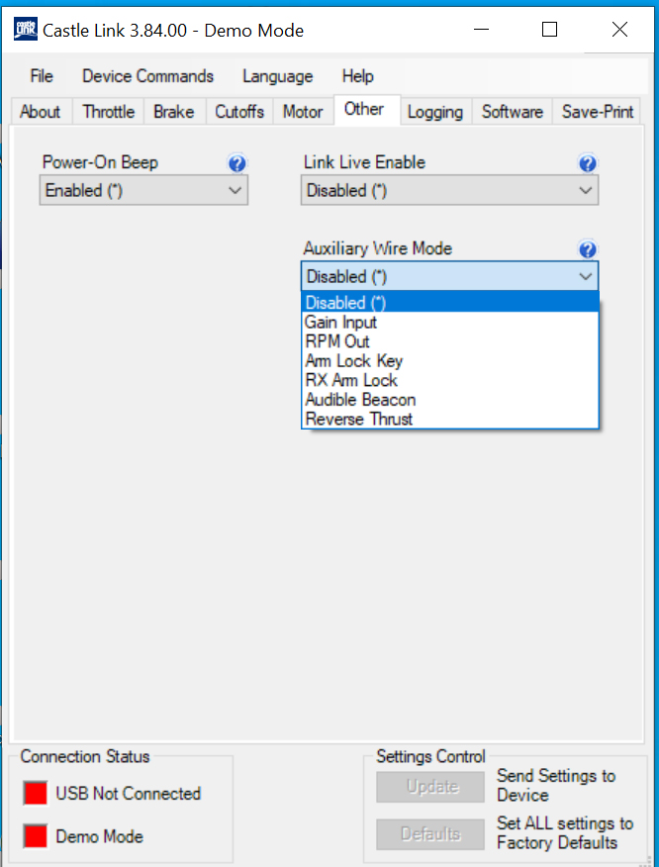This screenshot has width=659, height=867.
Task: Click the red USB Not Connected indicator
Action: pyautogui.click(x=37, y=793)
